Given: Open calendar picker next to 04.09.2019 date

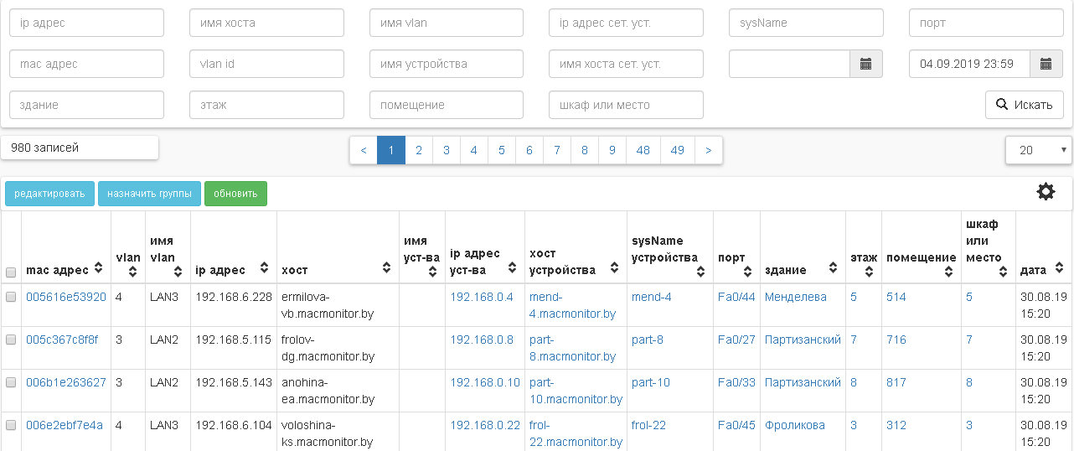Looking at the screenshot, I should coord(1046,64).
